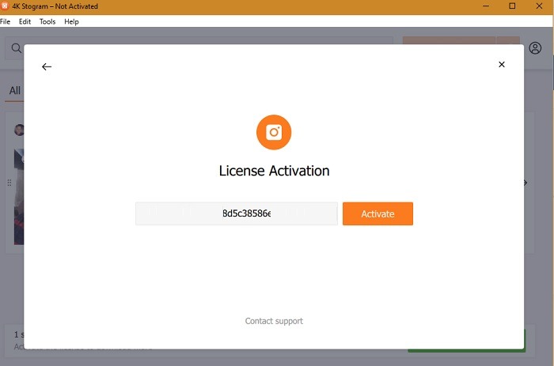Click the orange Instagram camera logo
Screen dimensions: 554x366
click(x=274, y=132)
